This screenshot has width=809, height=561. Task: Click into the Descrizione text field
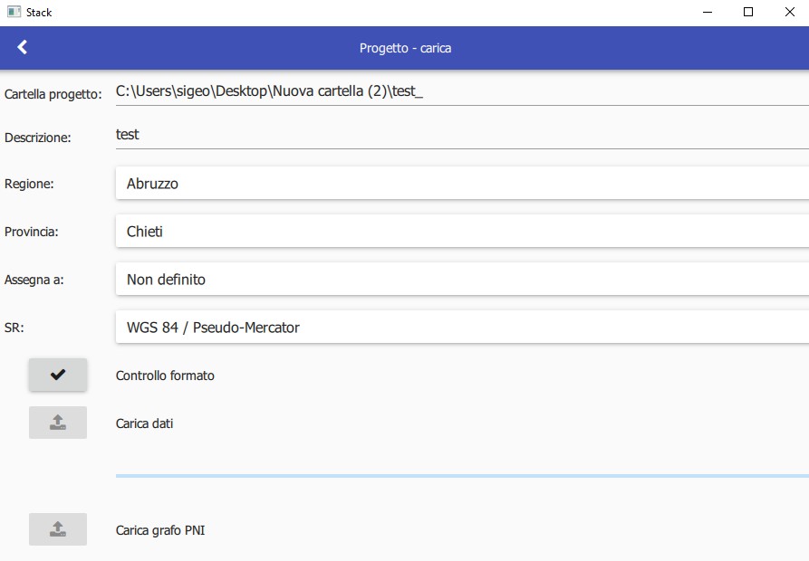[x=462, y=134]
